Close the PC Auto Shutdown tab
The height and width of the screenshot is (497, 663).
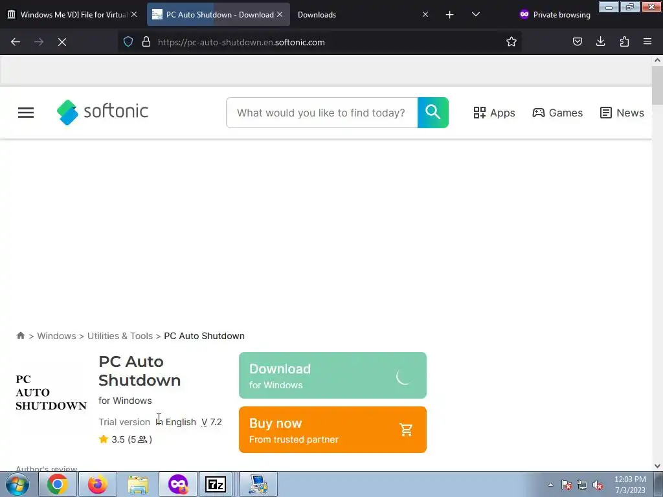(x=280, y=14)
